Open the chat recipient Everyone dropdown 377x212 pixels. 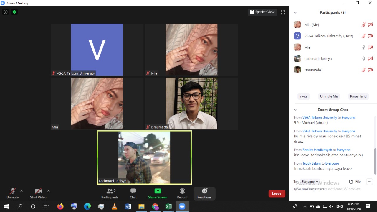tap(310, 182)
